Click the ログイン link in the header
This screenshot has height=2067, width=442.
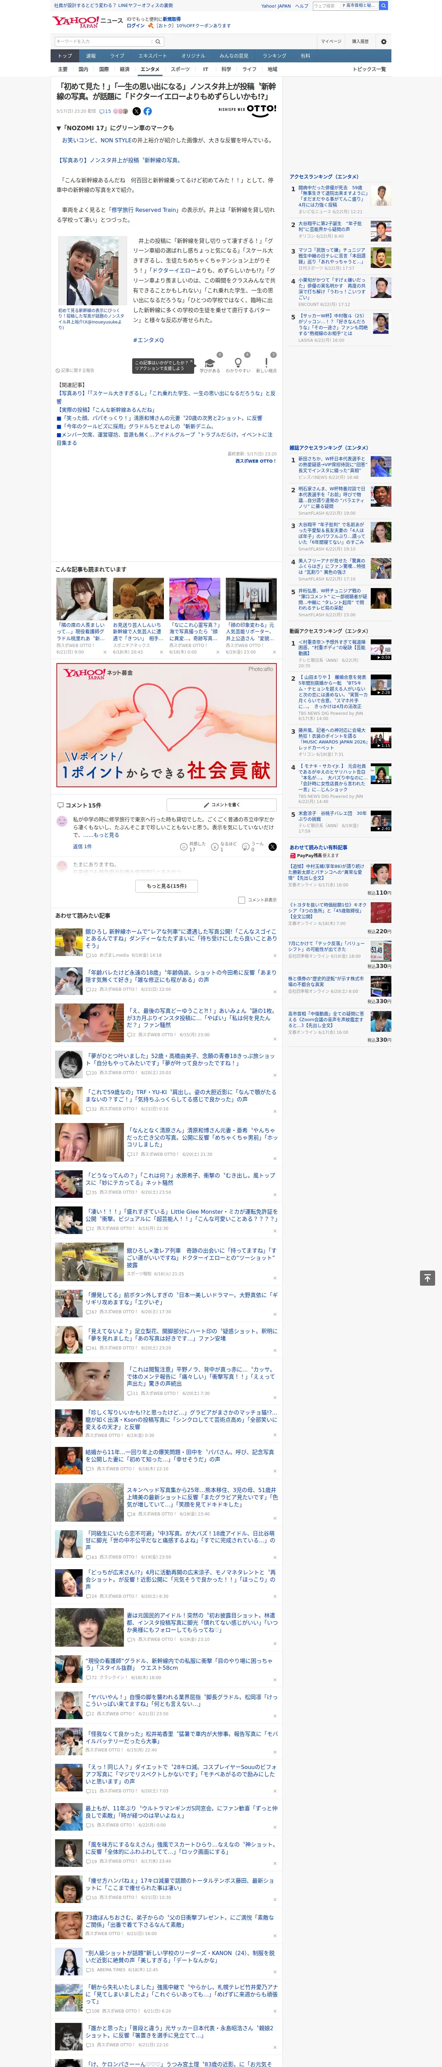pyautogui.click(x=136, y=26)
